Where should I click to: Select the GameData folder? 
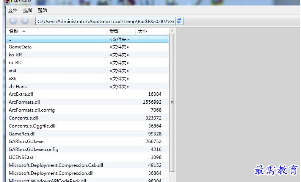tap(88, 47)
